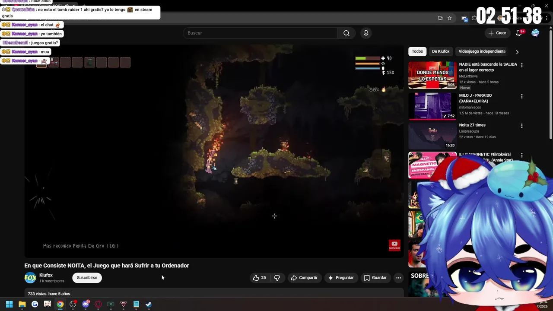
Task: Open YouTube notifications bell
Action: pos(519,33)
